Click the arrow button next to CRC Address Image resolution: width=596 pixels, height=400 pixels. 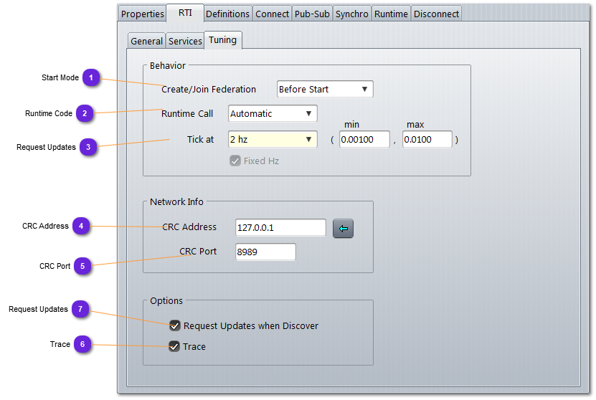[x=343, y=229]
